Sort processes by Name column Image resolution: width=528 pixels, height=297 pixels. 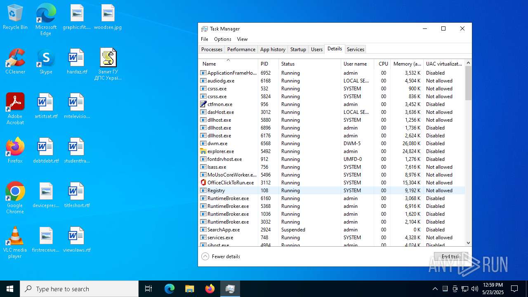pos(228,64)
